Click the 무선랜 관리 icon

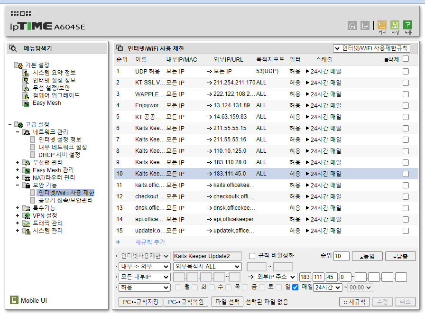[26, 163]
